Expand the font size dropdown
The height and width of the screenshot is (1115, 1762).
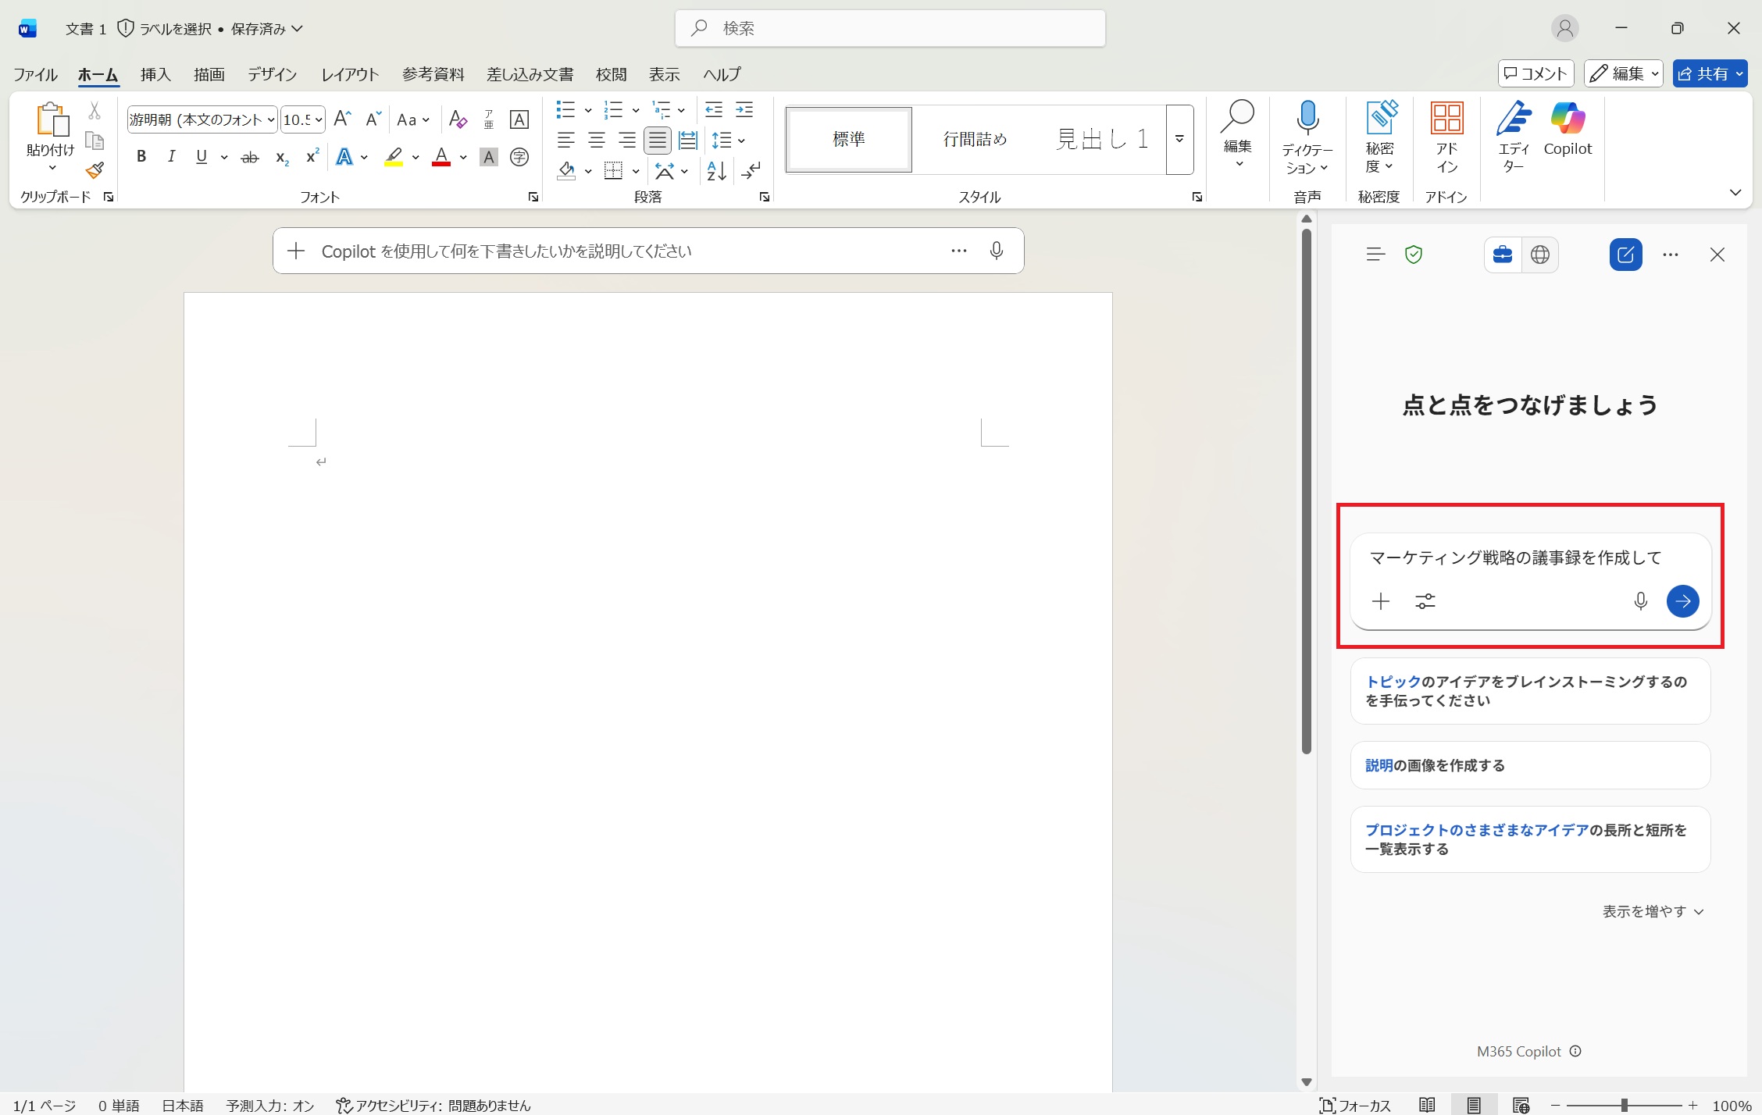tap(319, 119)
